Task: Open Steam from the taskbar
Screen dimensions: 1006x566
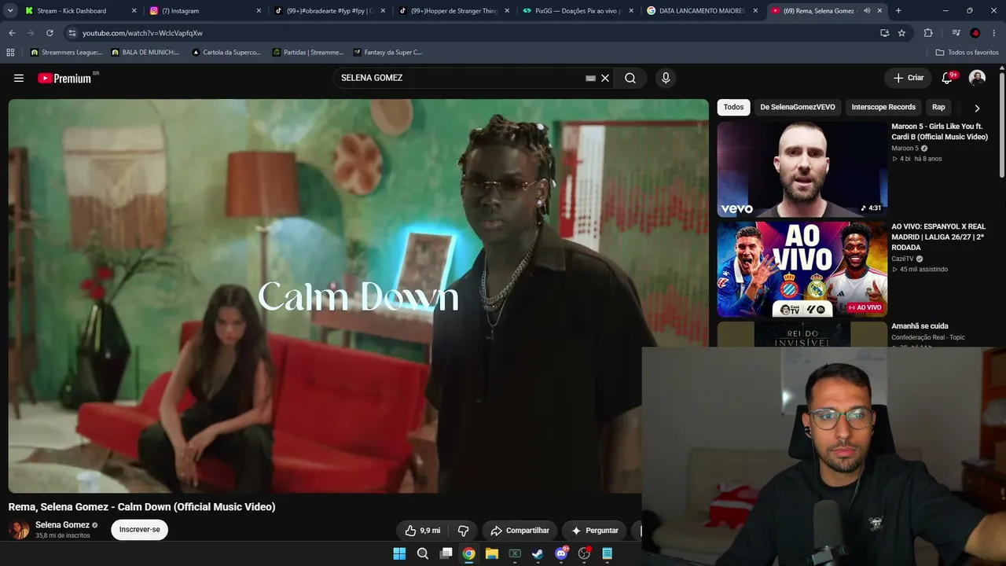Action: click(538, 553)
